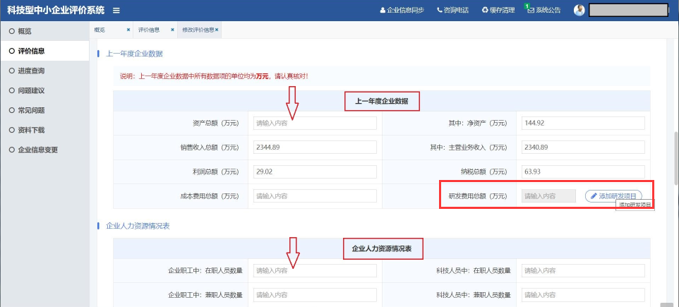Screen dimensions: 679x307
Task: Select 企业信息变更 in the sidebar
Action: click(38, 150)
